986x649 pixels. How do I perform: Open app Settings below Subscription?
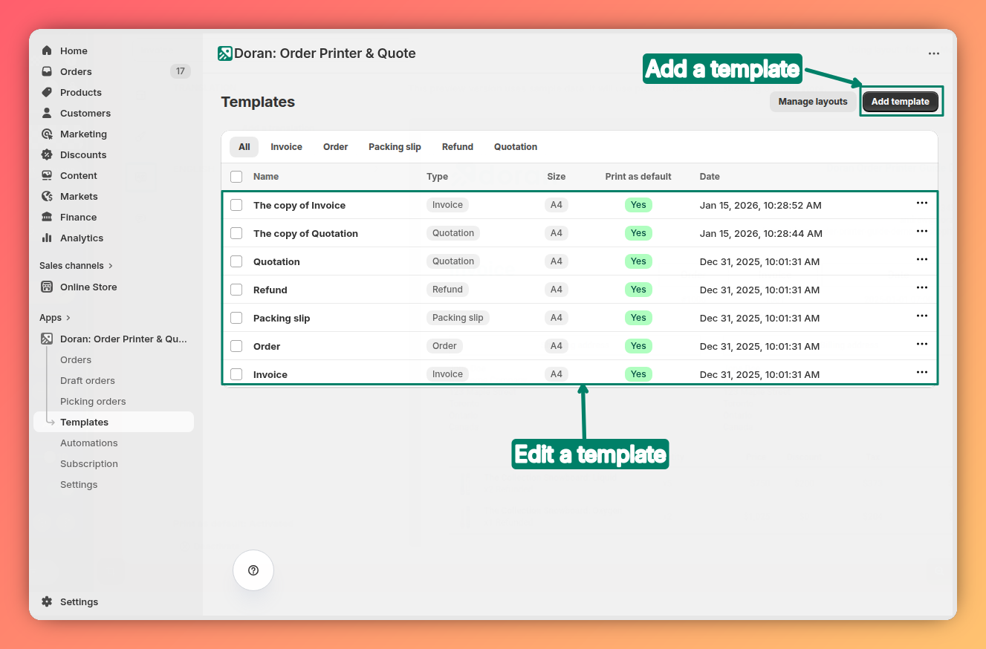pos(79,484)
